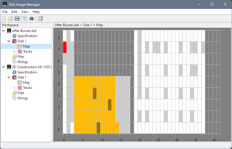Viewport: 232px width, 149px height.
Task: Minimize the Disk Image Manager window
Action: (199, 4)
